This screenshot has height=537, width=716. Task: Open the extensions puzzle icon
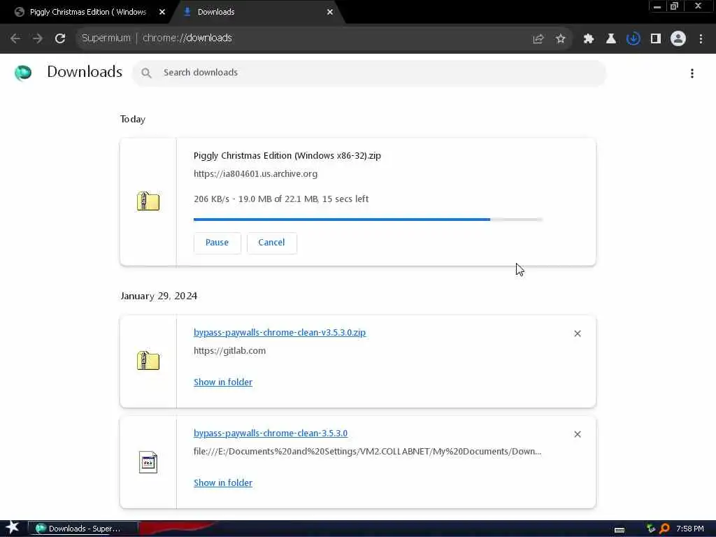589,39
